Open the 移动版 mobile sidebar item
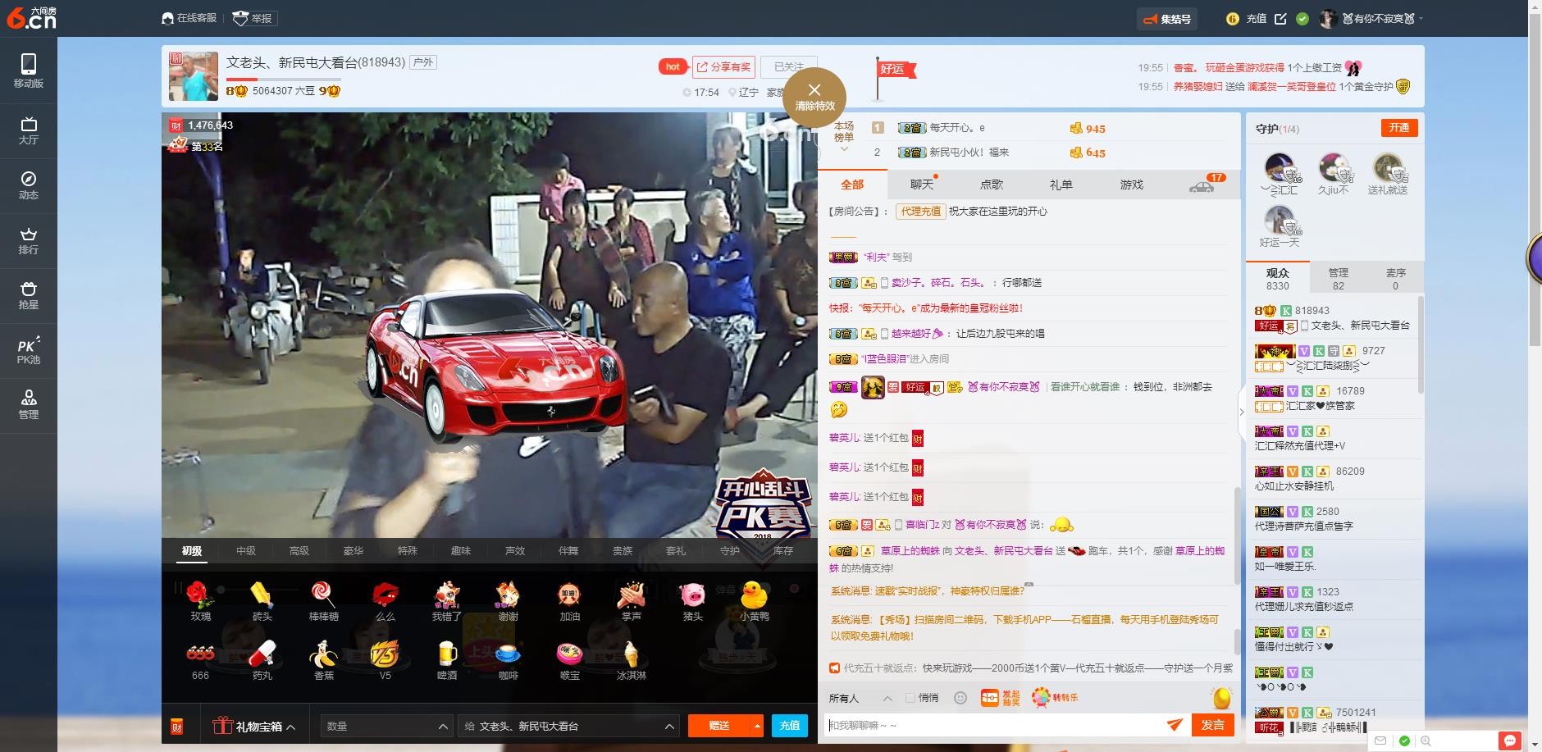Image resolution: width=1542 pixels, height=752 pixels. pyautogui.click(x=28, y=71)
